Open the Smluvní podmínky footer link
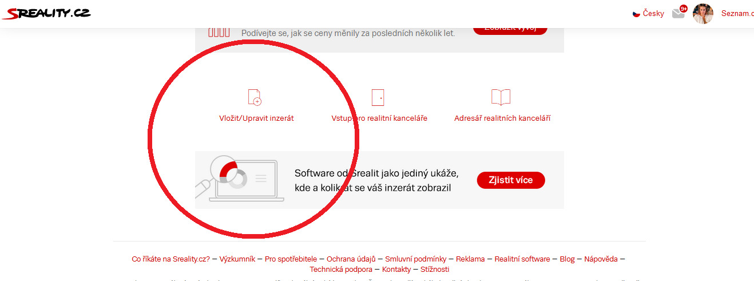Viewport: 754px width, 281px height. tap(416, 259)
